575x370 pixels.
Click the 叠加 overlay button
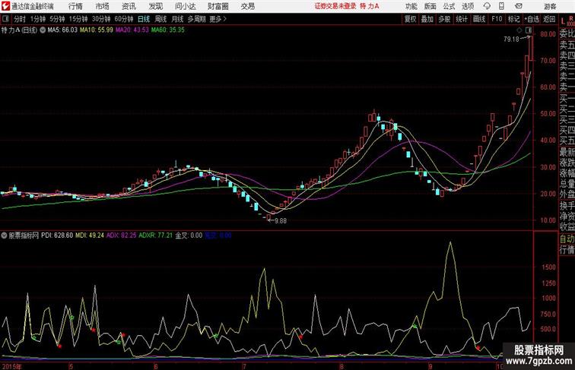click(427, 19)
